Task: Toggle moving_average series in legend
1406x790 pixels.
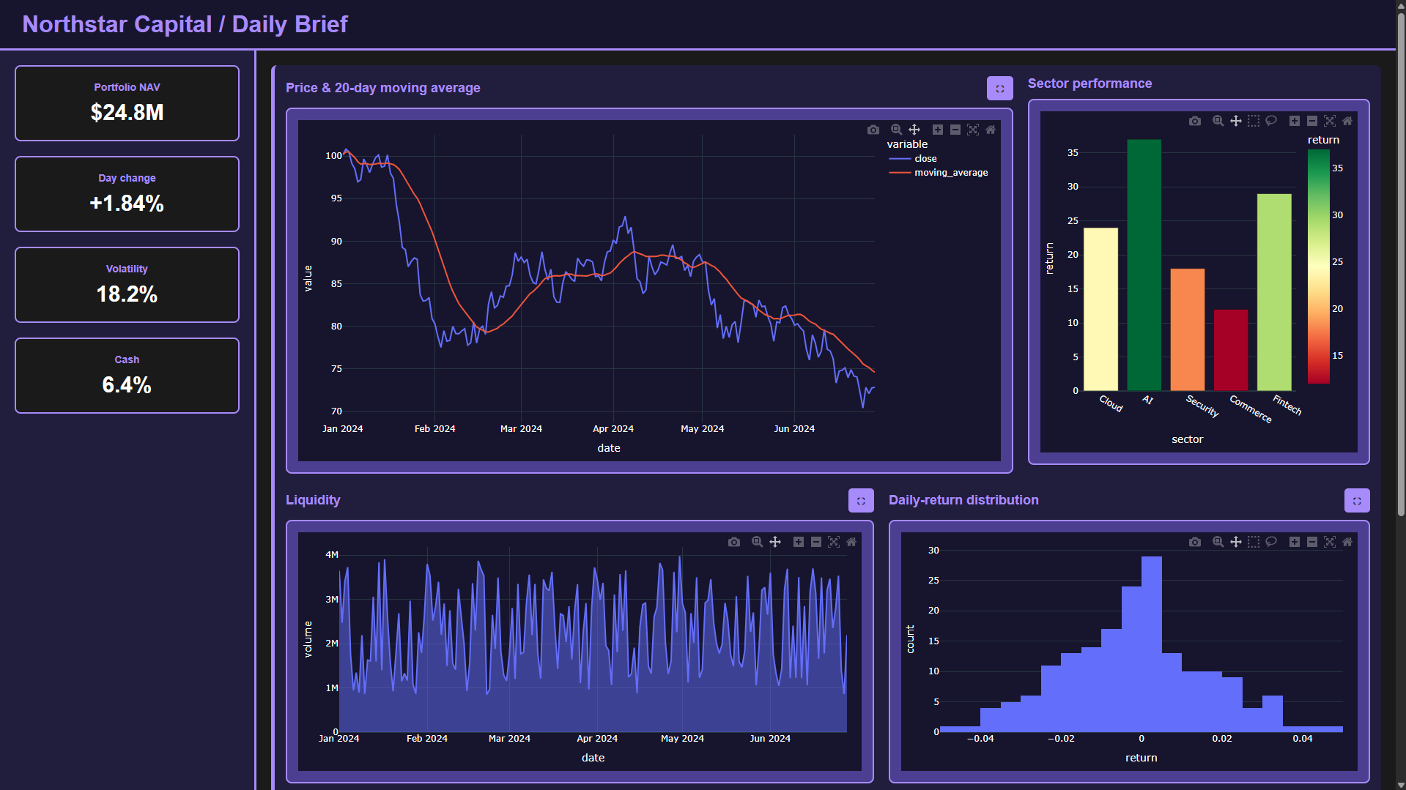Action: [x=938, y=173]
